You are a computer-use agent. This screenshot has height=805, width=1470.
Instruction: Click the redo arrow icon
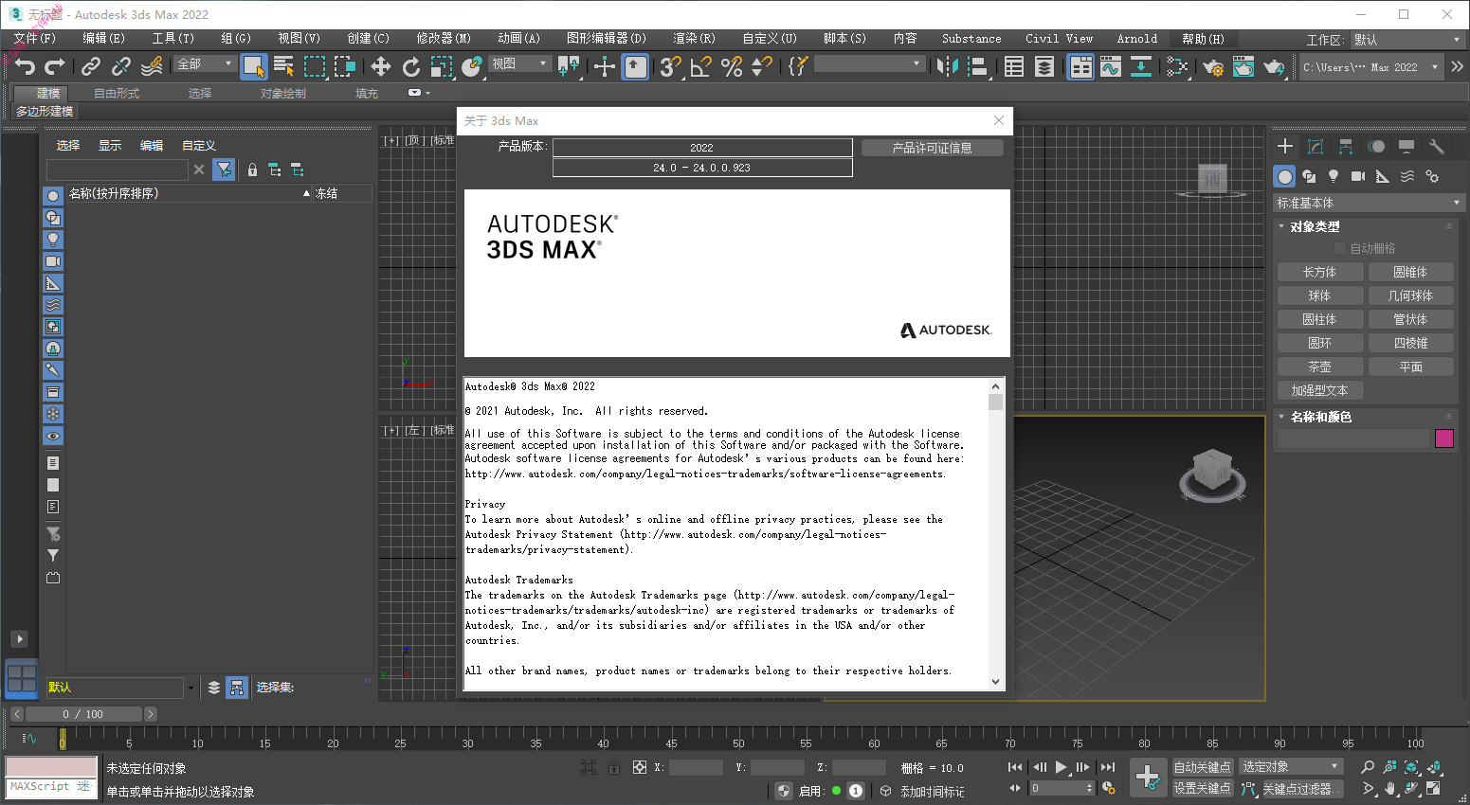(x=55, y=66)
